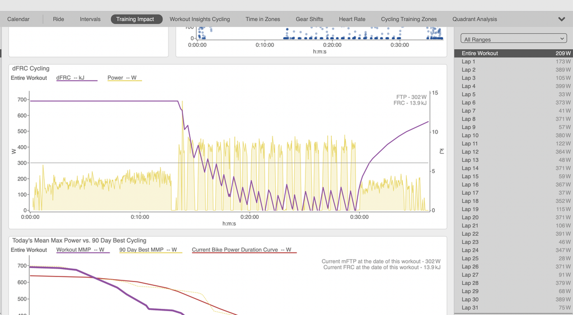Viewport: 573px width, 315px height.
Task: Select Lap 10 with 380 W
Action: click(x=514, y=135)
